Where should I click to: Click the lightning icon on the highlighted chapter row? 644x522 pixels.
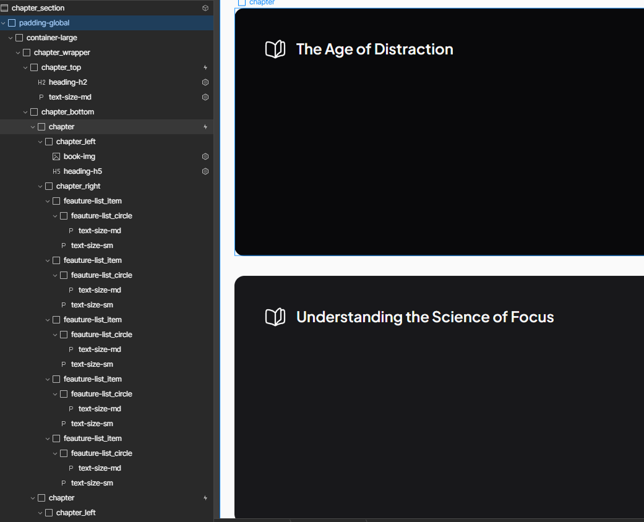[x=205, y=127]
